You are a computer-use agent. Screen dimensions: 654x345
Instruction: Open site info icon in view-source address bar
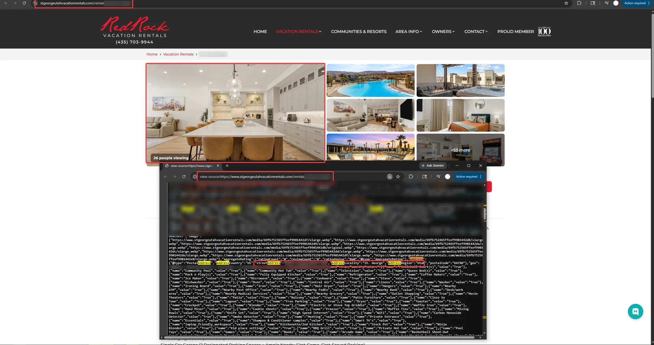click(x=195, y=177)
